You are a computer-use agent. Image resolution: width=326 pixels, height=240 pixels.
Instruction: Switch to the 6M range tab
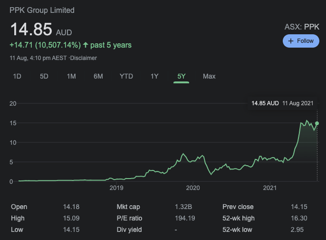(x=98, y=76)
